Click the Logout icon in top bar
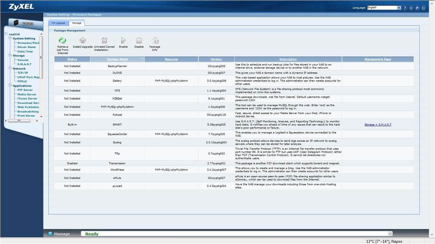 (x=424, y=8)
